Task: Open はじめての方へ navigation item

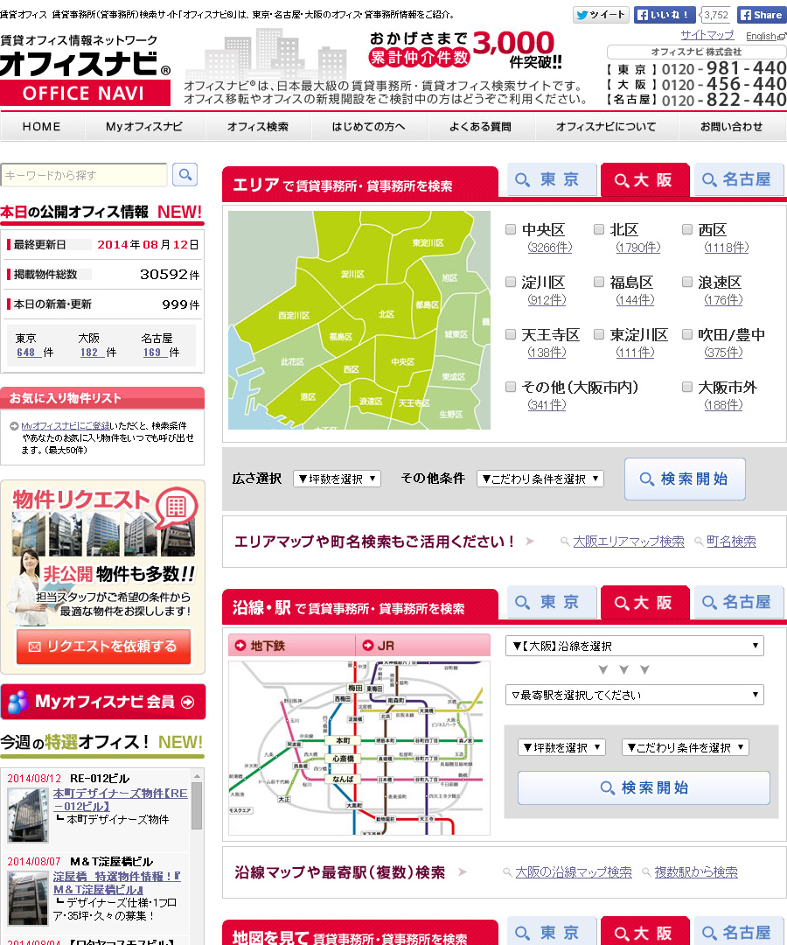Action: coord(369,127)
